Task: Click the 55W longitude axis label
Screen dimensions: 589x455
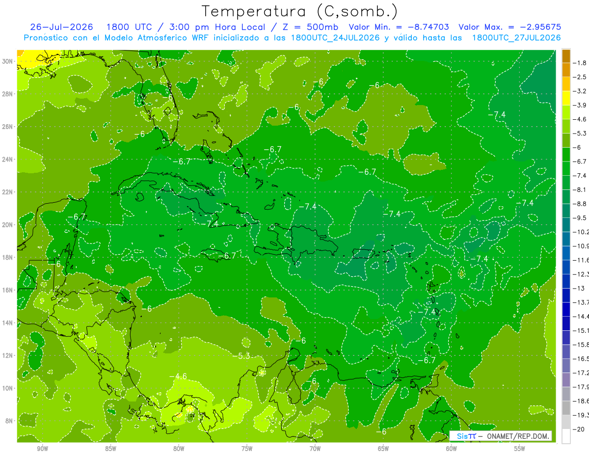Action: (519, 449)
